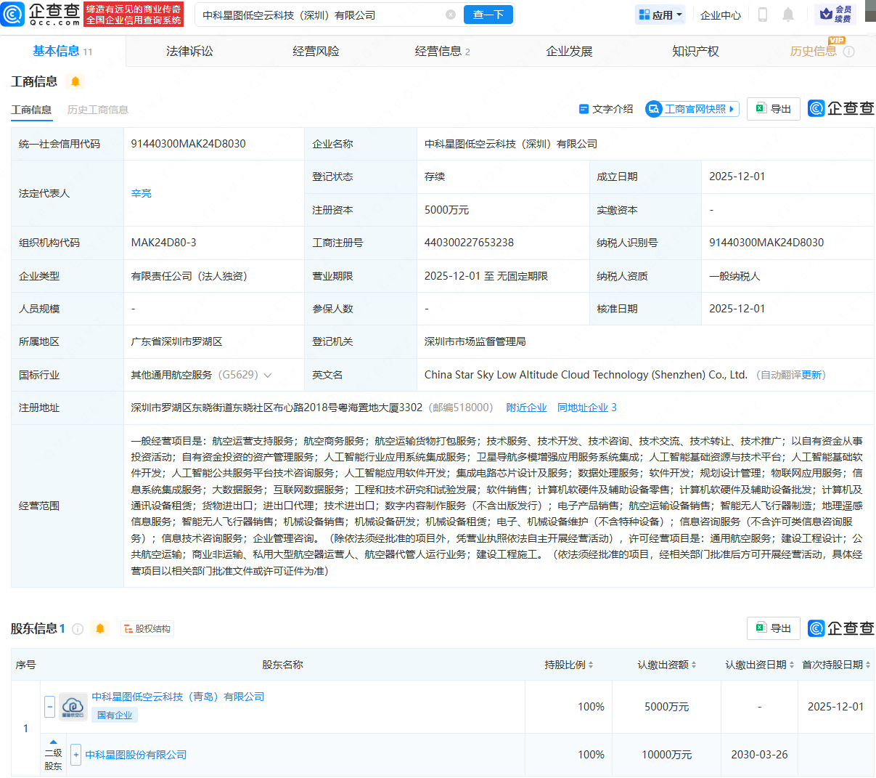Image resolution: width=876 pixels, height=778 pixels.
Task: Sort shareholders by 首次持股日期 column
Action: 836,665
